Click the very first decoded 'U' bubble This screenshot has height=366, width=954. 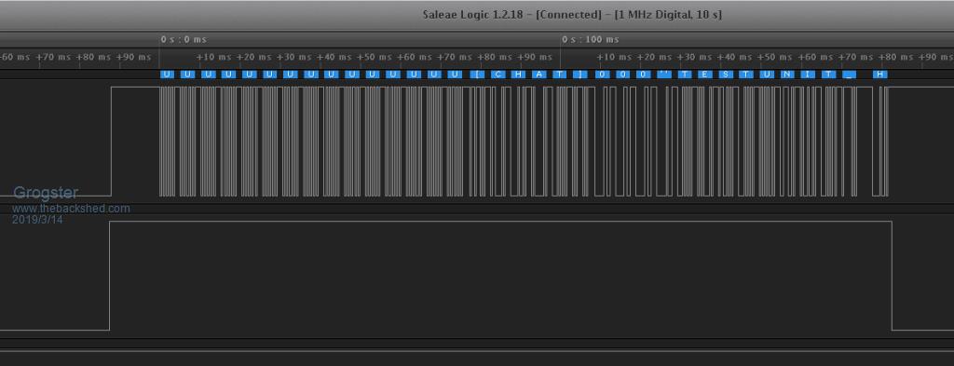pyautogui.click(x=168, y=75)
